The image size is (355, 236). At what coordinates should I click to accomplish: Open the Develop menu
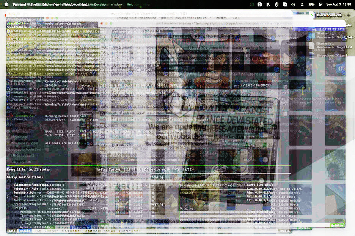[100, 4]
